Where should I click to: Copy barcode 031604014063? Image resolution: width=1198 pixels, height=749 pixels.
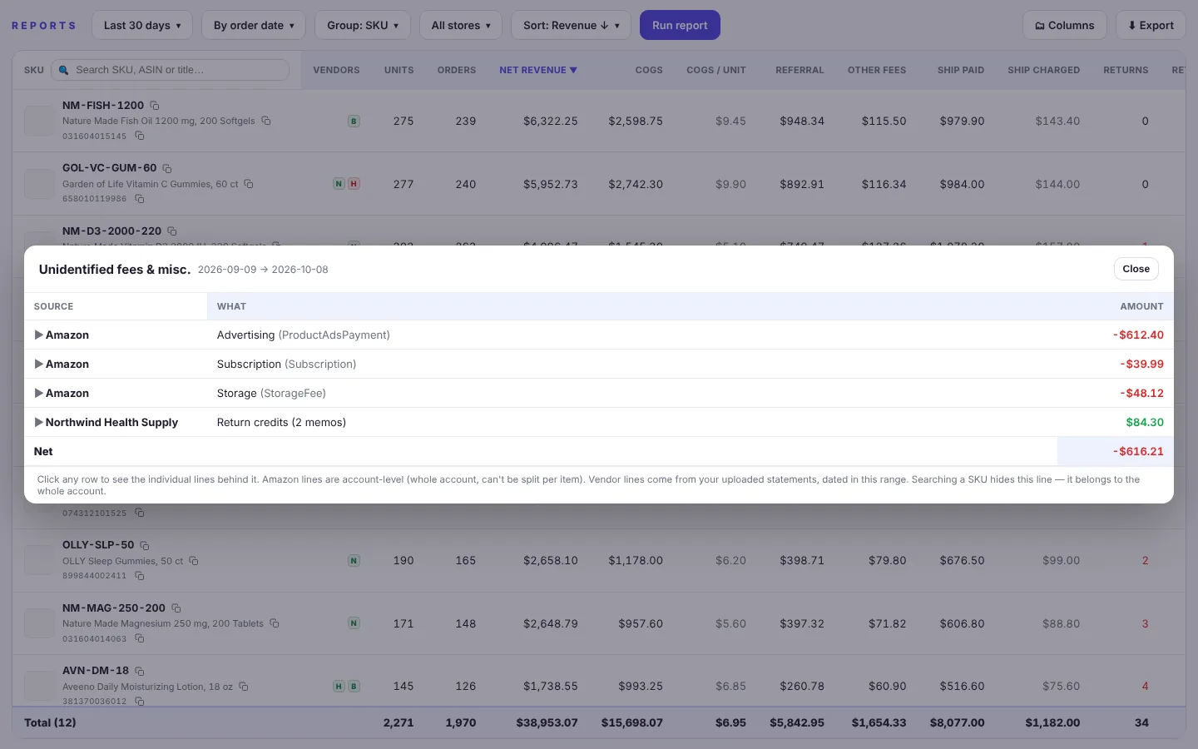coord(140,638)
